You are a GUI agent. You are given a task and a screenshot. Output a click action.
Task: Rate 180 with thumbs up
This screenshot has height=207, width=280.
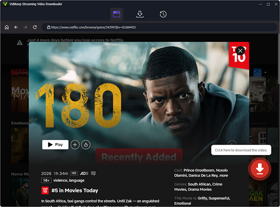click(86, 145)
